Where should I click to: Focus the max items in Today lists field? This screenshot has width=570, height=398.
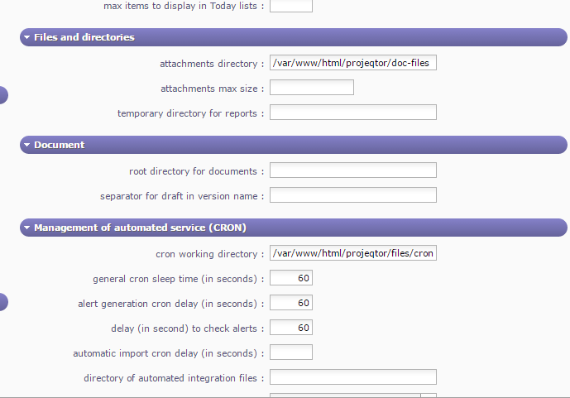pos(291,6)
